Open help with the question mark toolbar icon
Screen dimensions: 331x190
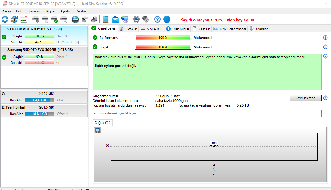tap(157, 19)
